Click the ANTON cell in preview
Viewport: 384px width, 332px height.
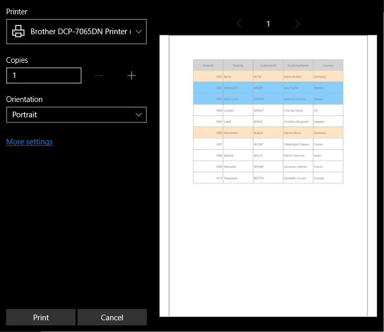click(268, 99)
